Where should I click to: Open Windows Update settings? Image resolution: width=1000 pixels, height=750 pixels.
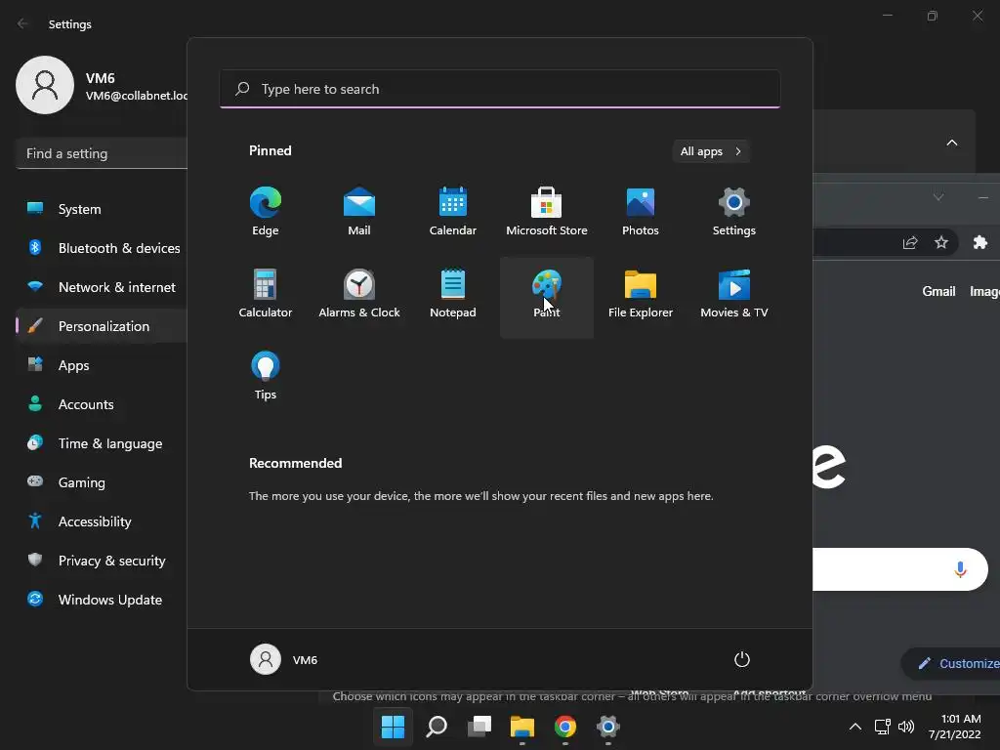pos(102,600)
